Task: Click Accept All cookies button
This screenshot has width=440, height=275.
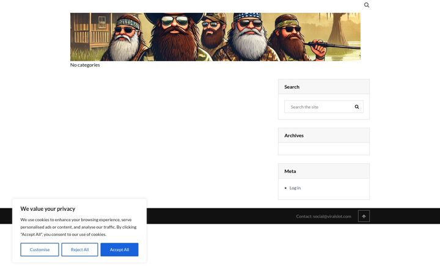Action: [x=120, y=250]
